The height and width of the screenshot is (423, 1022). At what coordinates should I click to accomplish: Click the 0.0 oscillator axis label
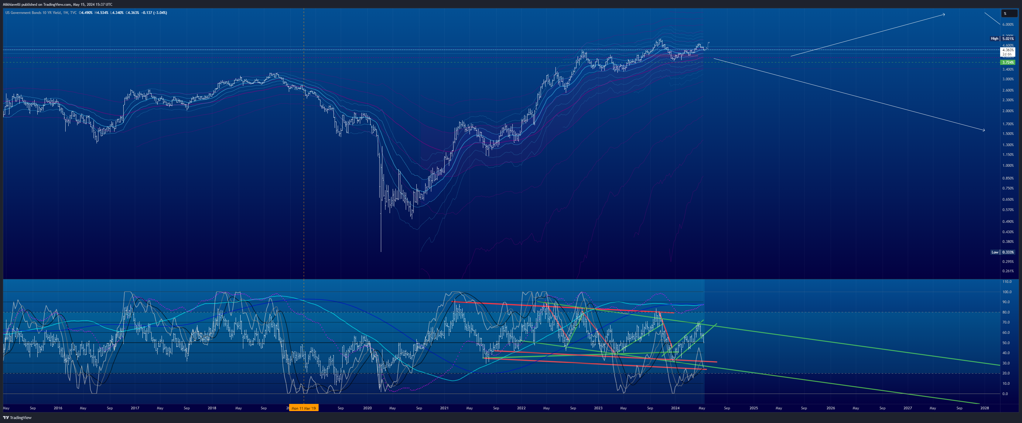tap(1005, 394)
